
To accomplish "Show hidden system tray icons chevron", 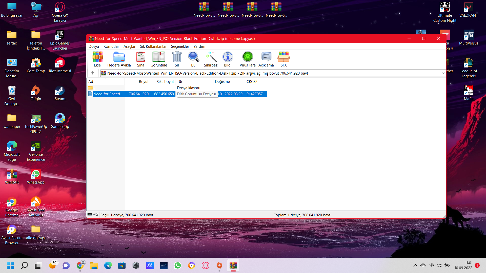I will click(x=415, y=265).
